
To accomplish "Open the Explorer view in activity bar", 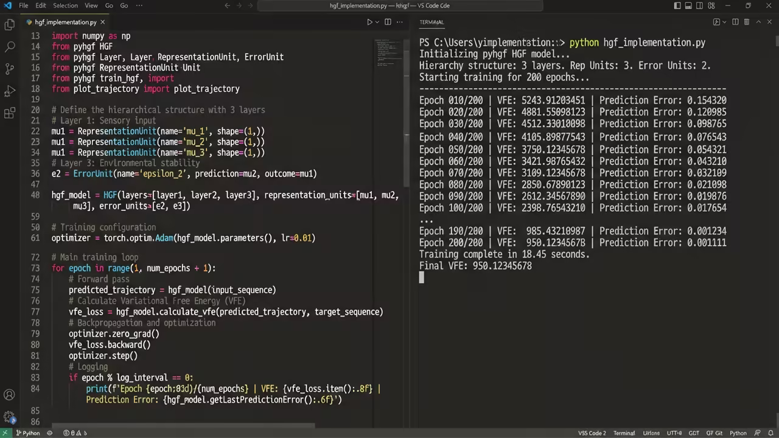I will pyautogui.click(x=10, y=25).
